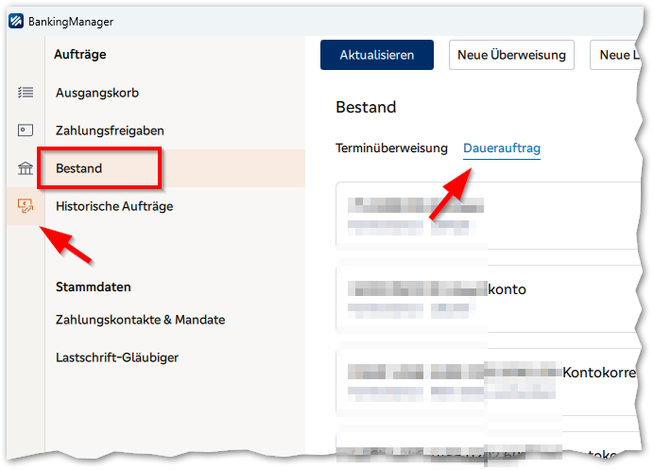Open the card-shaped icon in the sidebar rail
Viewport: 654px width, 470px height.
pyautogui.click(x=26, y=131)
